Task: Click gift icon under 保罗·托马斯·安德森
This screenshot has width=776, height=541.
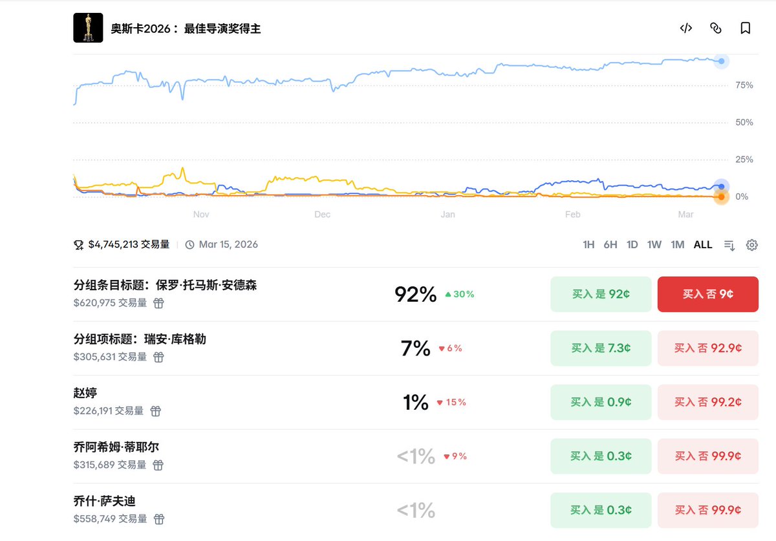Action: tap(158, 302)
